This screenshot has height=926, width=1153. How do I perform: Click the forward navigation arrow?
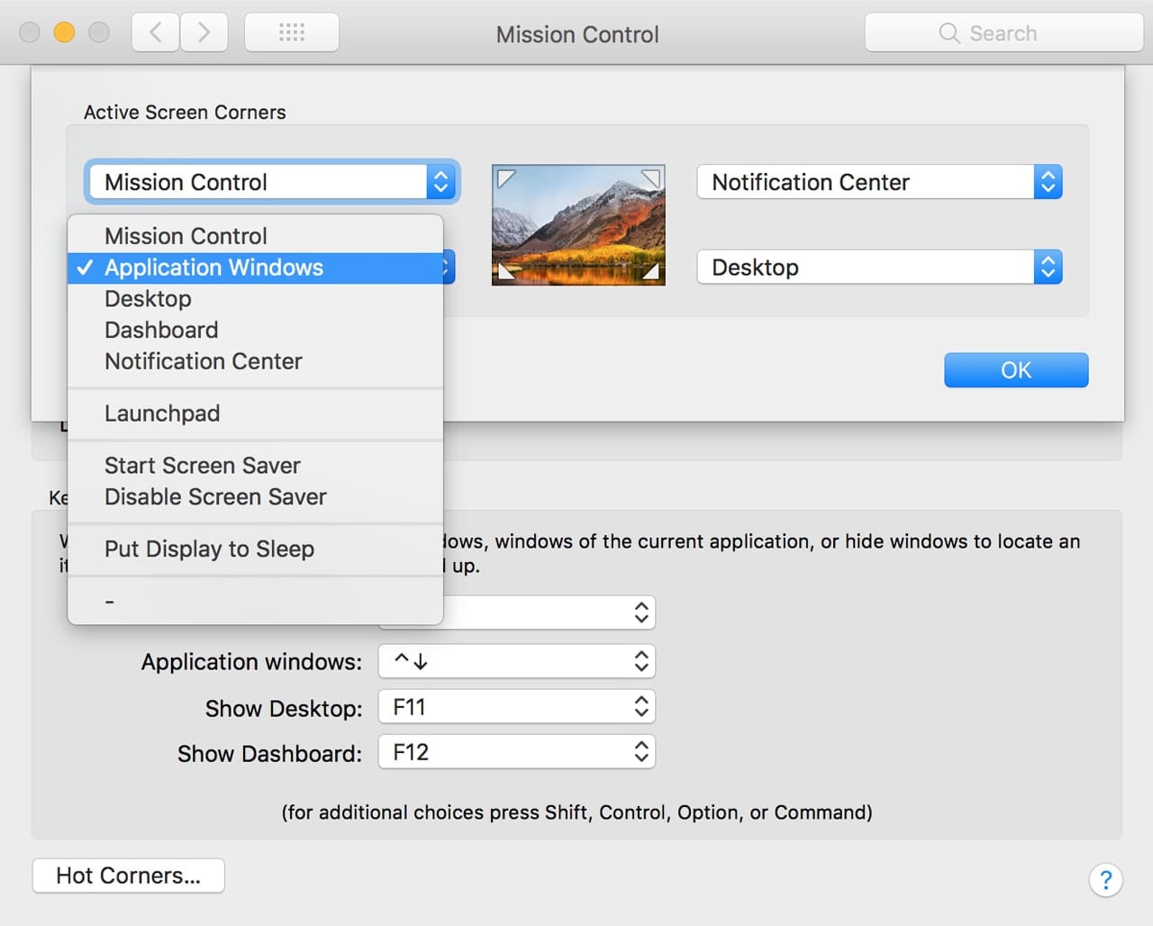click(204, 33)
